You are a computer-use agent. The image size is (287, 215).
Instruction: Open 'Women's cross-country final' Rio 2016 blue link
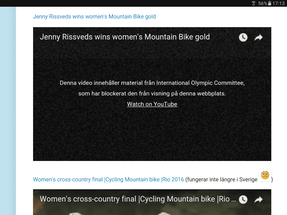tap(108, 179)
